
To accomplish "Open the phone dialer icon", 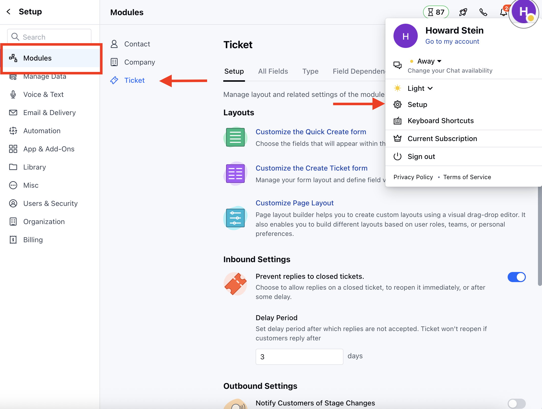I will click(x=483, y=12).
